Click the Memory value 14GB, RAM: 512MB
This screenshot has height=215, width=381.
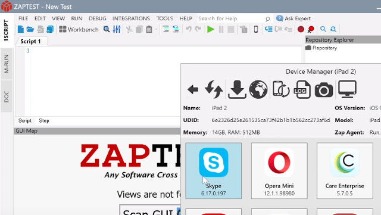click(236, 133)
